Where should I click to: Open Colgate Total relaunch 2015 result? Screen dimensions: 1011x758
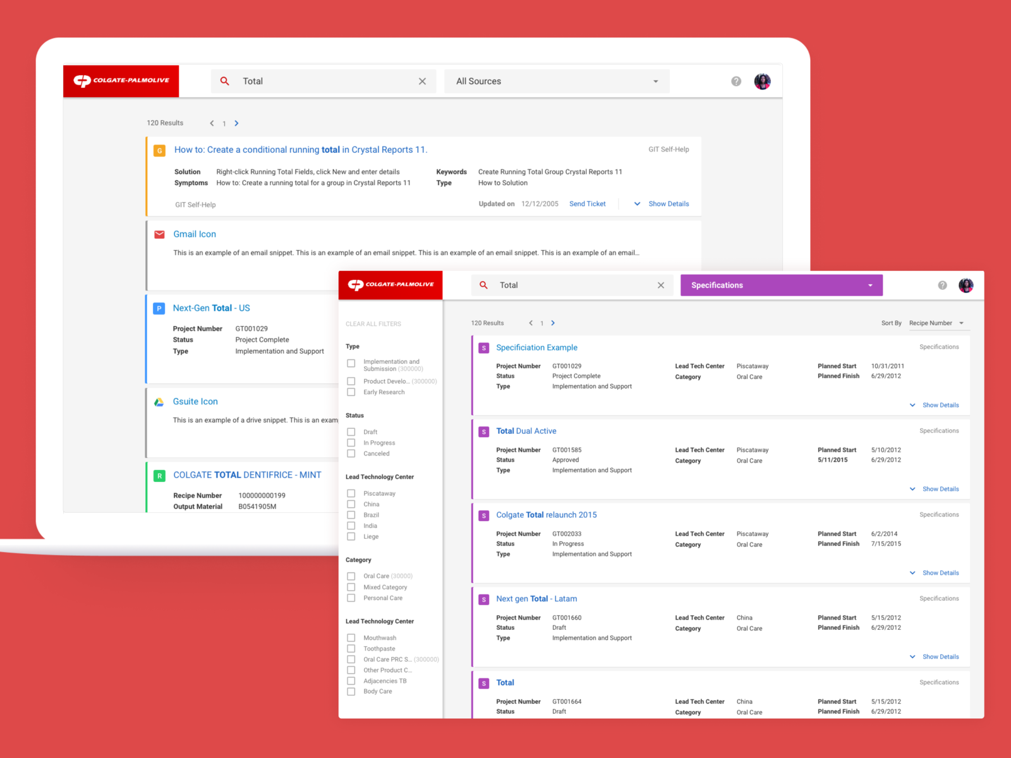point(547,515)
